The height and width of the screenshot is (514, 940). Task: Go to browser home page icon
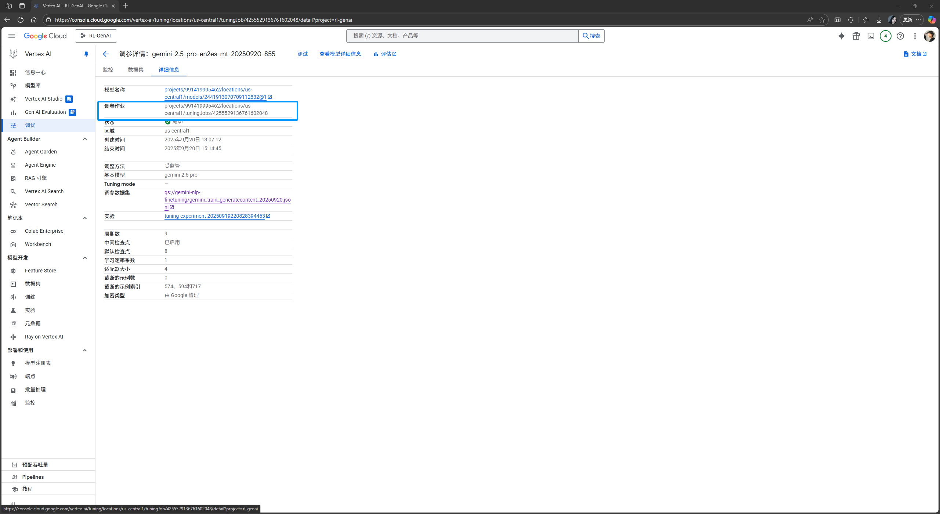[34, 20]
